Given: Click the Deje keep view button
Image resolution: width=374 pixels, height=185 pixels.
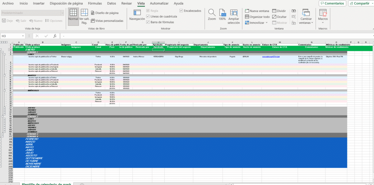Looking at the screenshot, I should tap(7, 21).
